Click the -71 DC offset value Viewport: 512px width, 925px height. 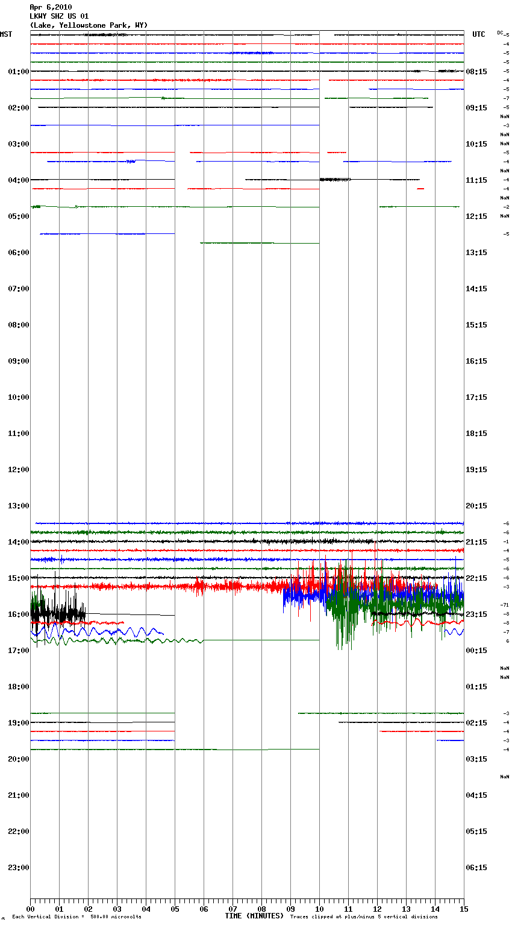tap(505, 605)
